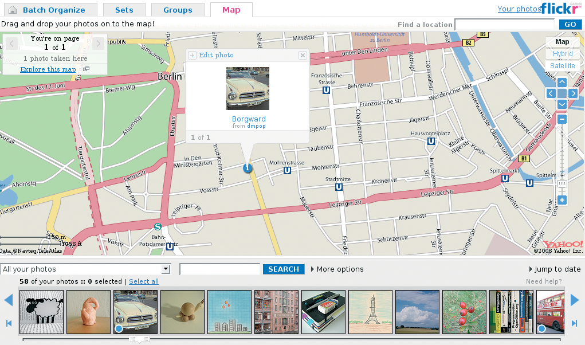
Task: Open the Explore this map link
Action: click(x=48, y=69)
